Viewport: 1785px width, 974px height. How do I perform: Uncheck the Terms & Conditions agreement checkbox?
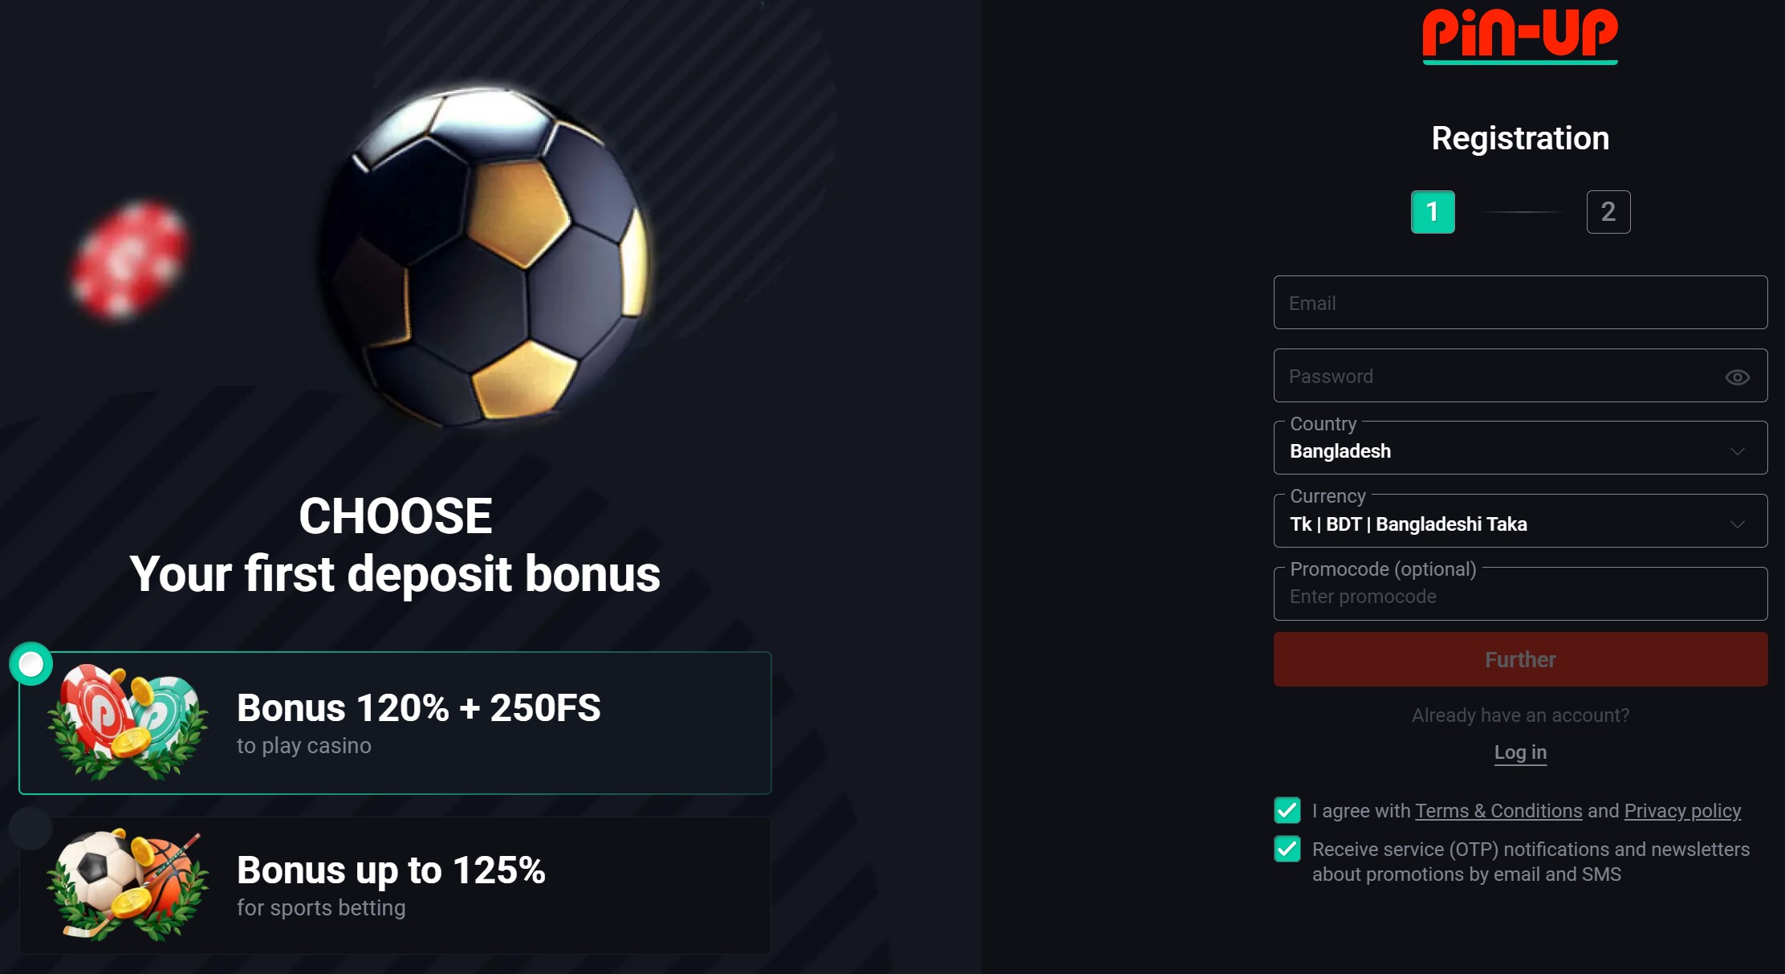(1287, 810)
